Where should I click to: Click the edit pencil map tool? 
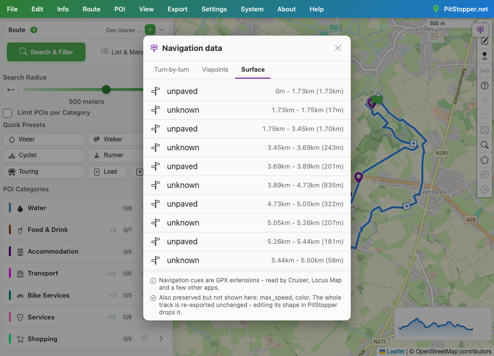[485, 42]
